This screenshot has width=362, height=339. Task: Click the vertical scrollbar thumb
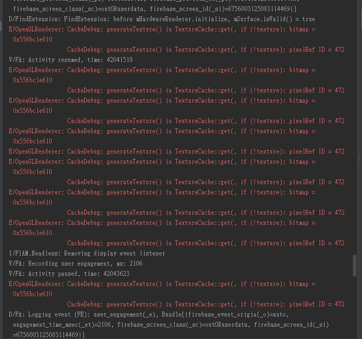click(355, 266)
